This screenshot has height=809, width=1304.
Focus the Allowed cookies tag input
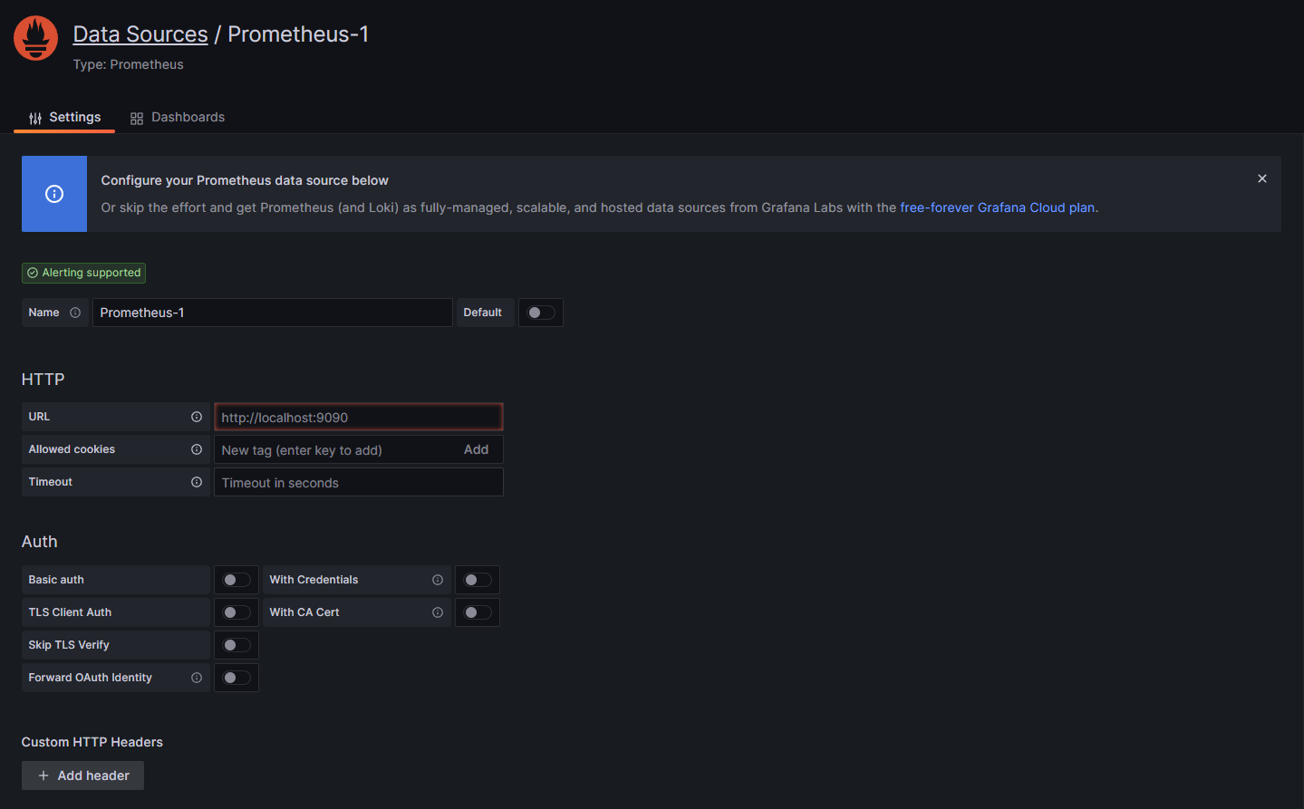point(335,450)
